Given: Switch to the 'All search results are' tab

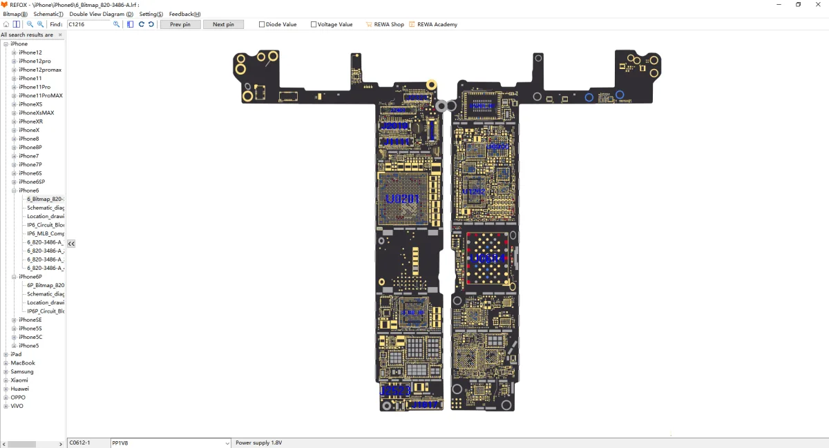Looking at the screenshot, I should (x=27, y=35).
